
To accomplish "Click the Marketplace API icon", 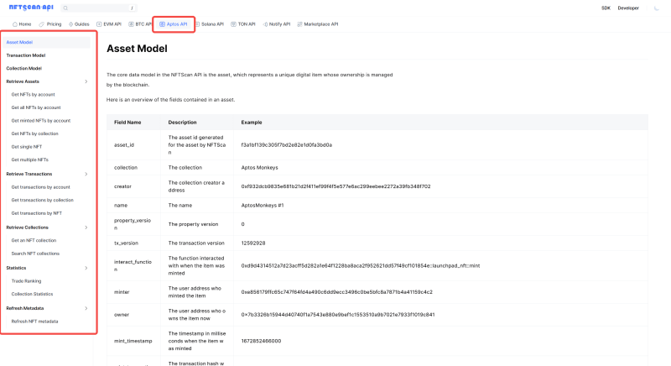I will click(299, 24).
